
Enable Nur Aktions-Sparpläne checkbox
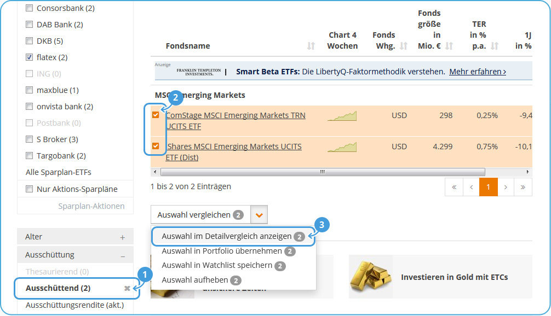point(30,189)
